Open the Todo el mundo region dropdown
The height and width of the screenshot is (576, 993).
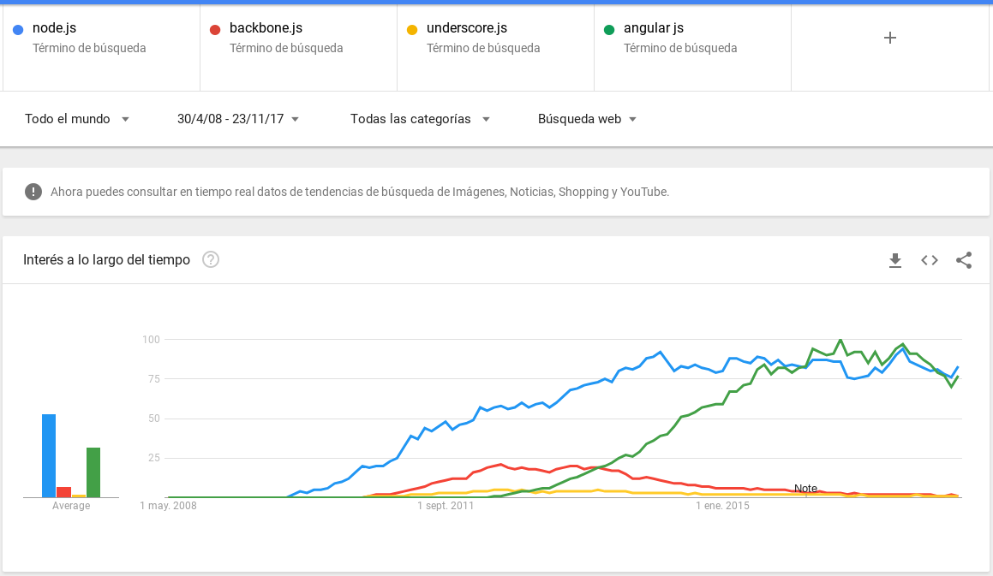77,119
